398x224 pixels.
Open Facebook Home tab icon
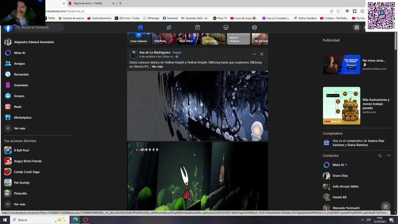[x=140, y=27]
